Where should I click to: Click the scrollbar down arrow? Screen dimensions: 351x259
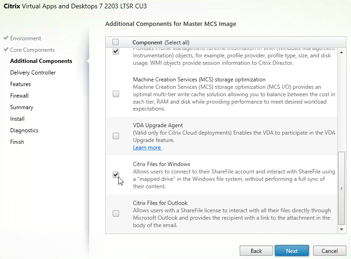(341, 229)
